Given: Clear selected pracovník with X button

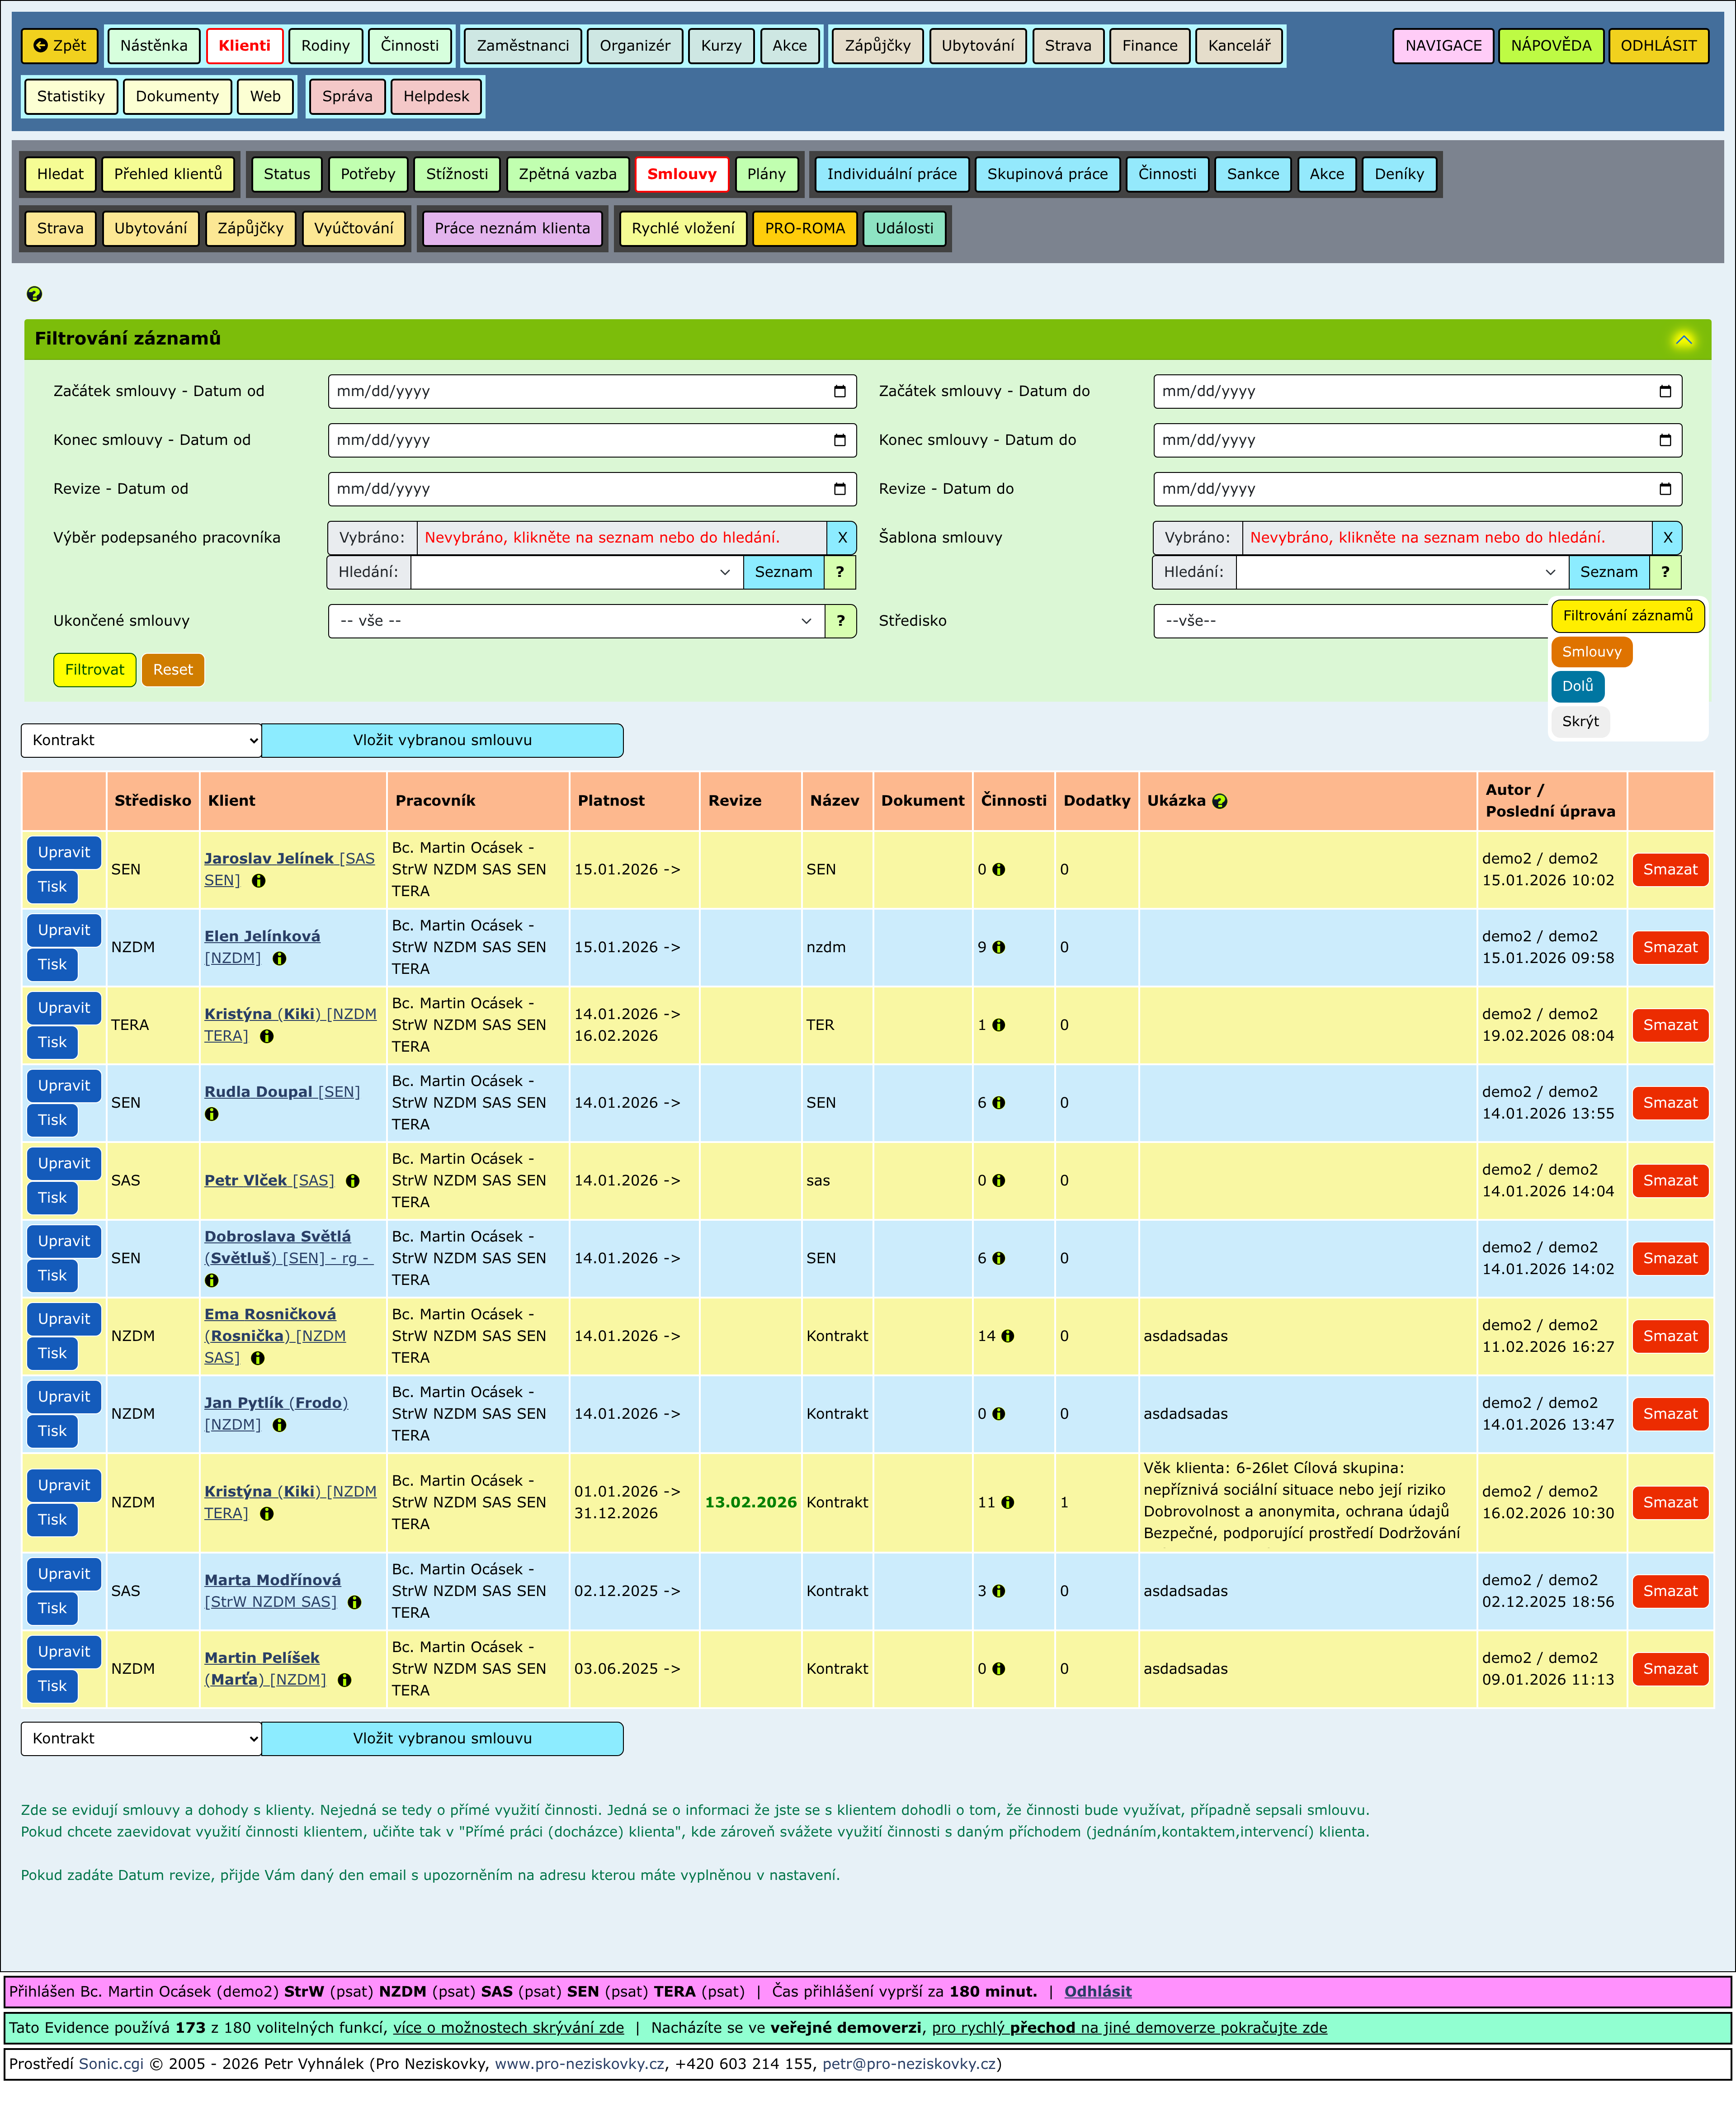Looking at the screenshot, I should click(841, 538).
